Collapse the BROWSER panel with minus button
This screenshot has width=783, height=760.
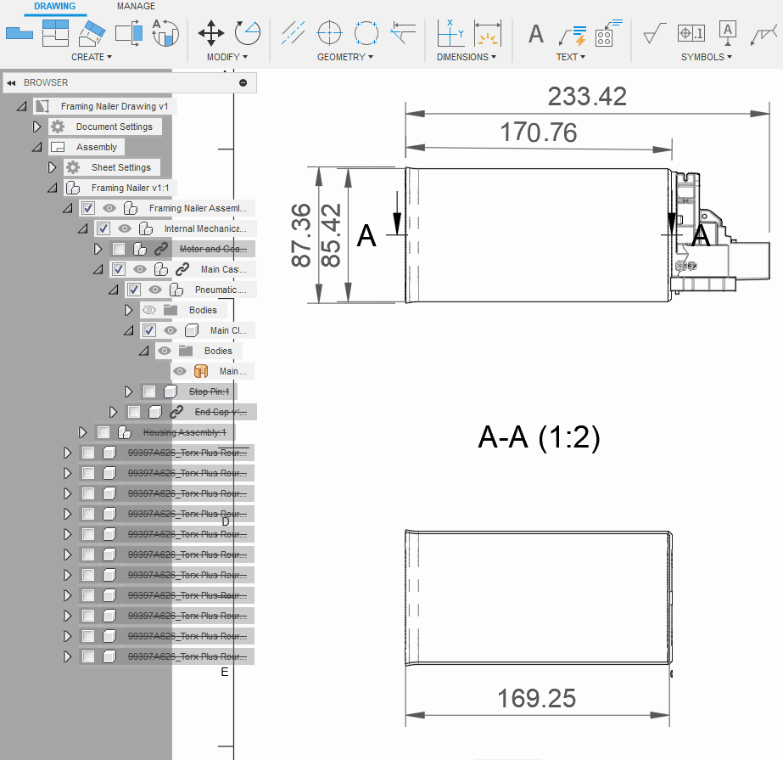pyautogui.click(x=243, y=82)
